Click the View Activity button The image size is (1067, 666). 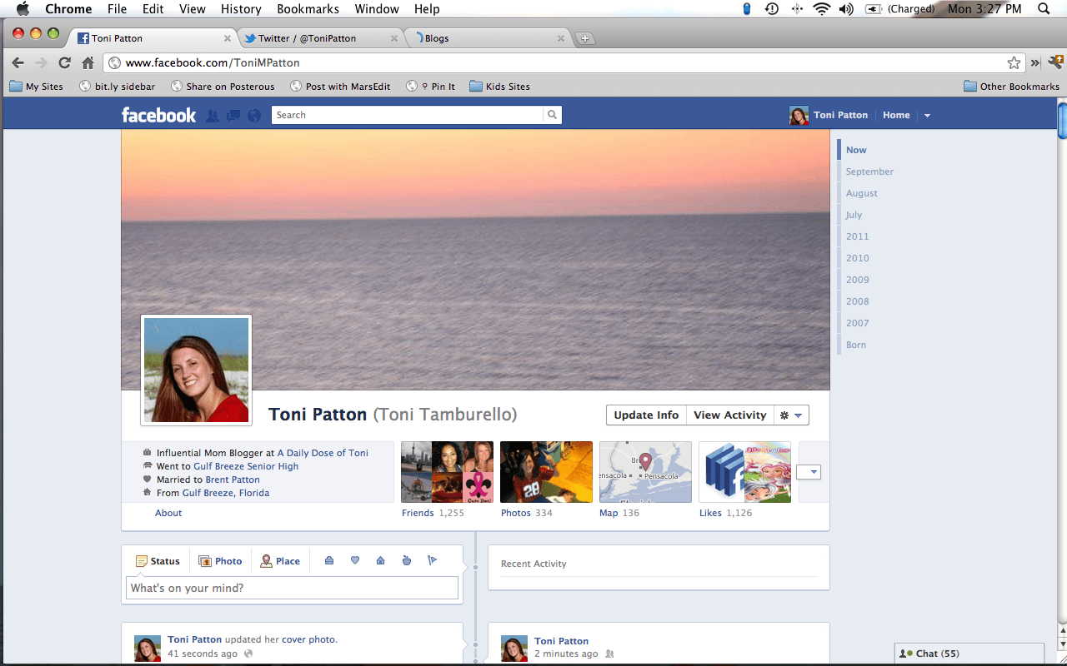[729, 415]
